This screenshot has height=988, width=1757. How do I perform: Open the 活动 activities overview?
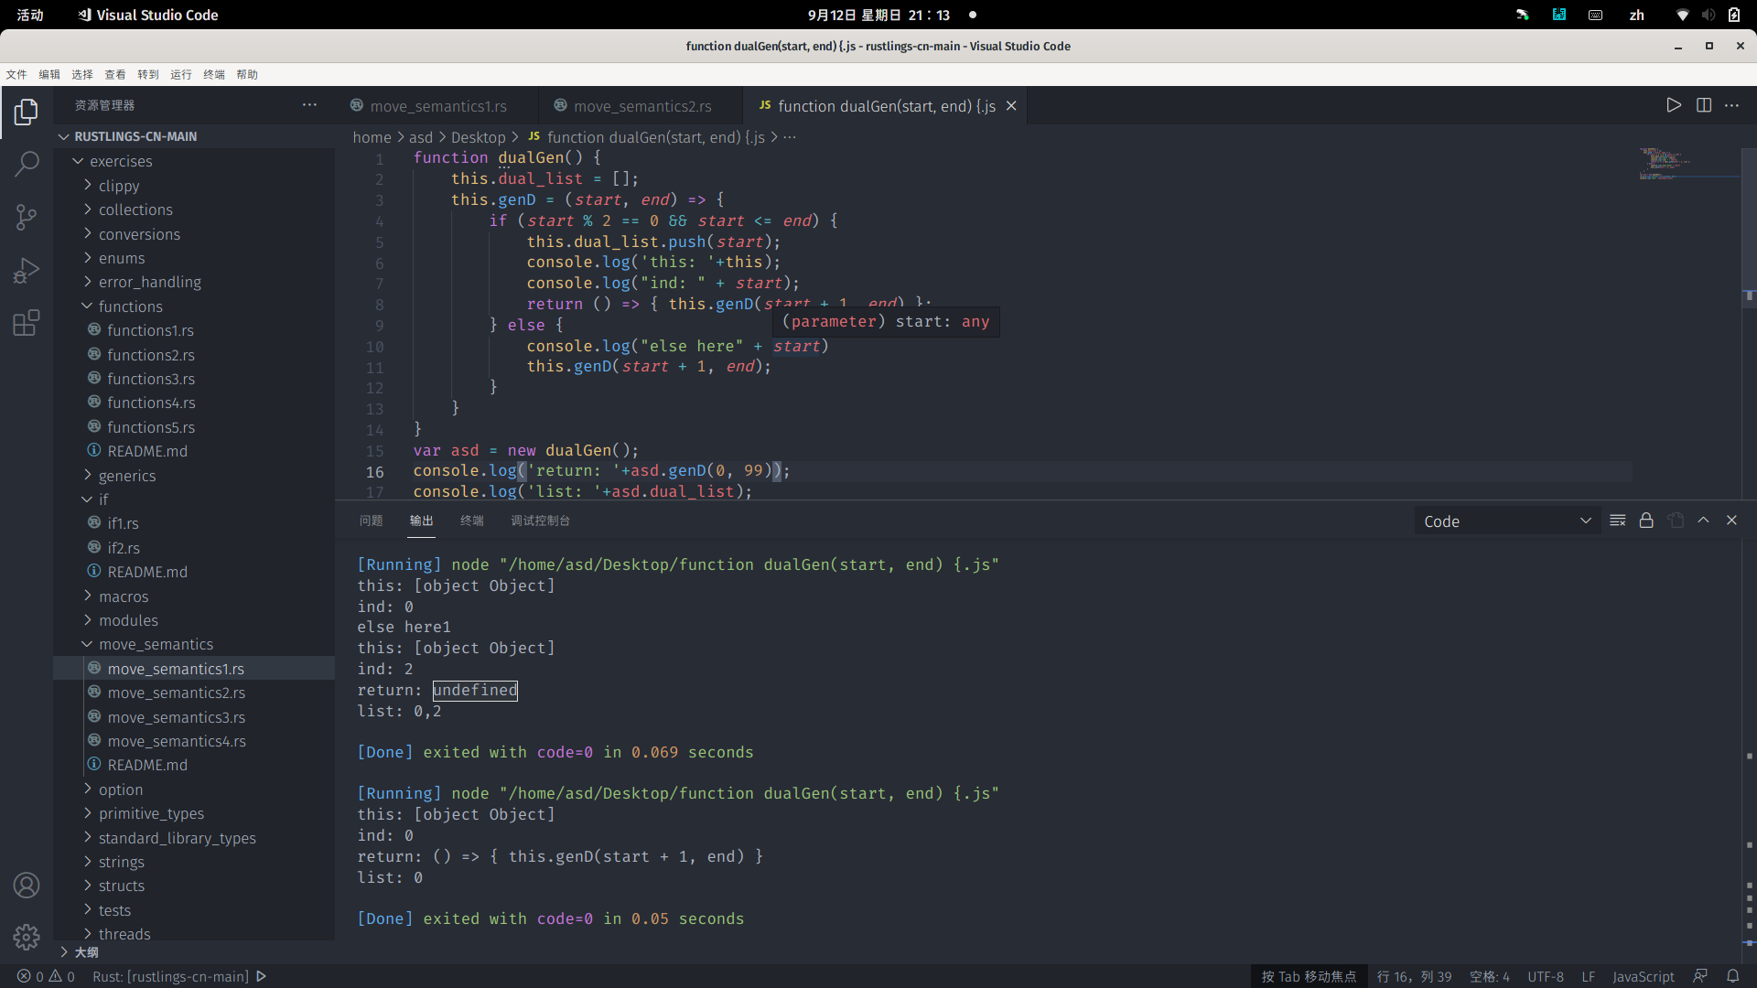tap(30, 15)
